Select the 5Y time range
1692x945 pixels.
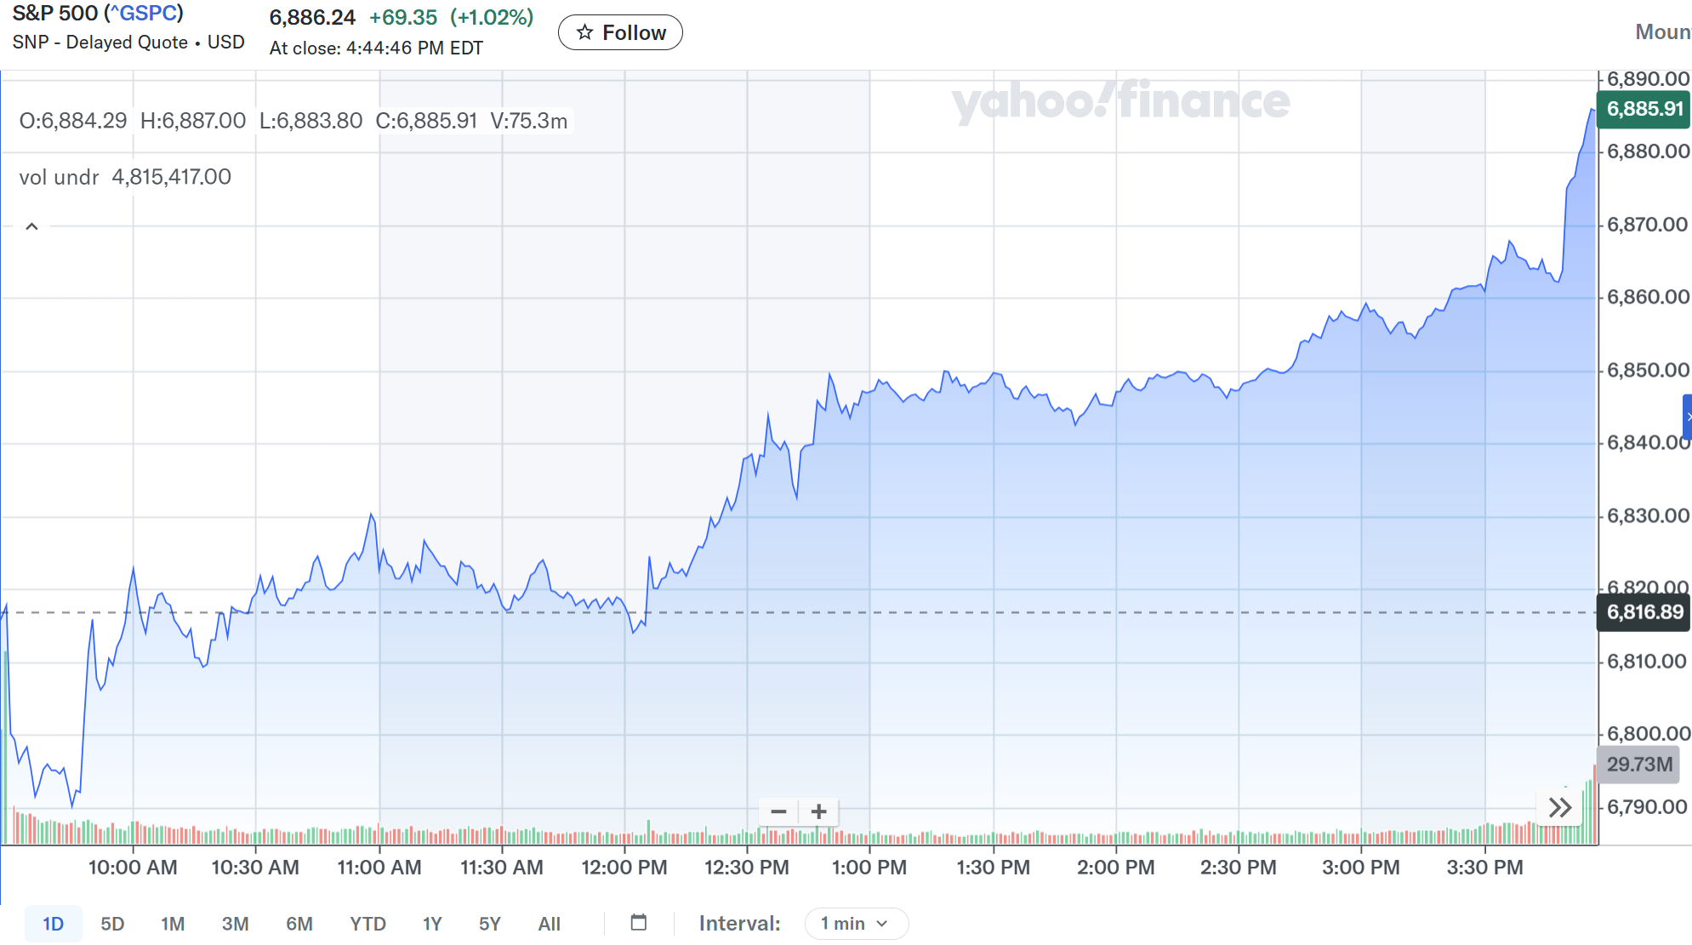click(x=489, y=924)
